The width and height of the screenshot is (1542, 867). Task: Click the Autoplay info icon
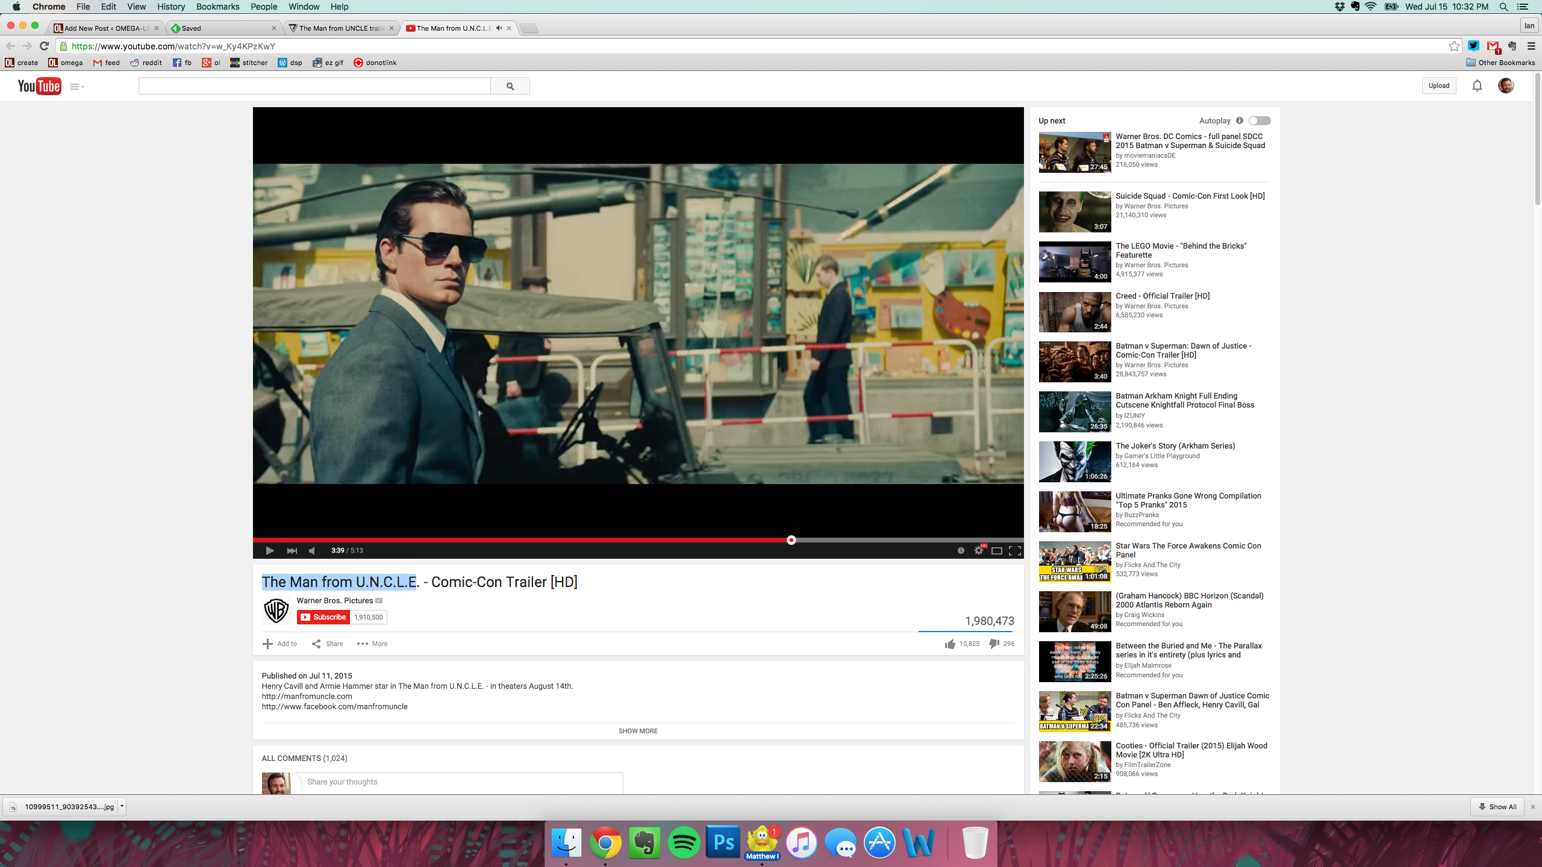point(1240,120)
